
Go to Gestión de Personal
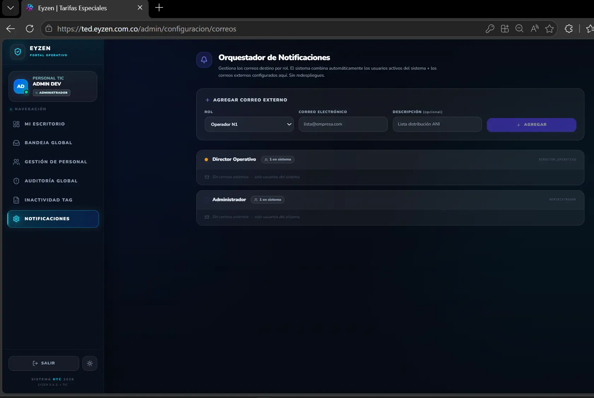tap(53, 162)
